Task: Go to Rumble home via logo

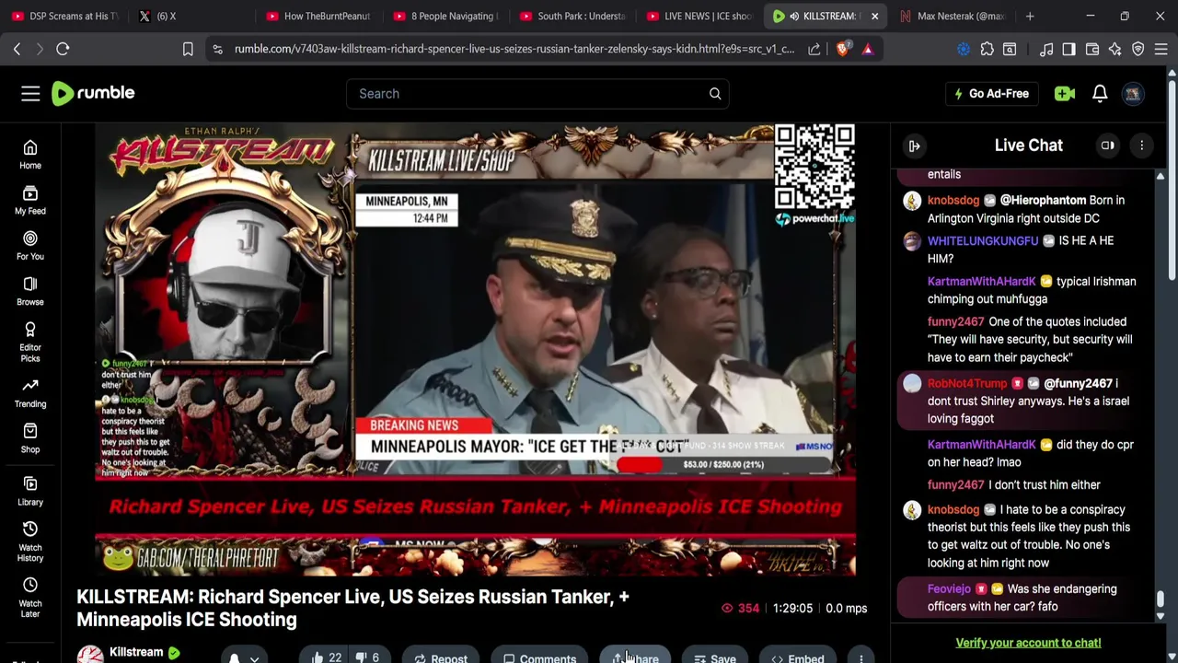Action: coord(93,93)
